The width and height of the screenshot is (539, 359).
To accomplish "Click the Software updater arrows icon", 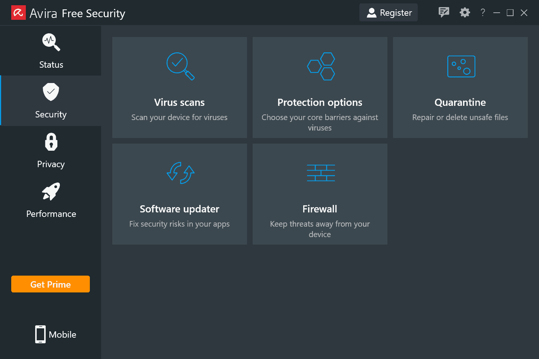I will click(180, 173).
